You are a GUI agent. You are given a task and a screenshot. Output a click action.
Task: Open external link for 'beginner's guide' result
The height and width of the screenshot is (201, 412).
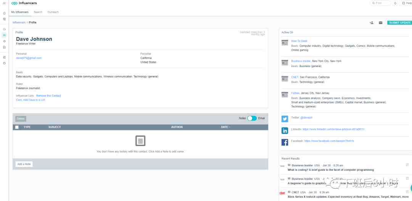click(x=407, y=178)
